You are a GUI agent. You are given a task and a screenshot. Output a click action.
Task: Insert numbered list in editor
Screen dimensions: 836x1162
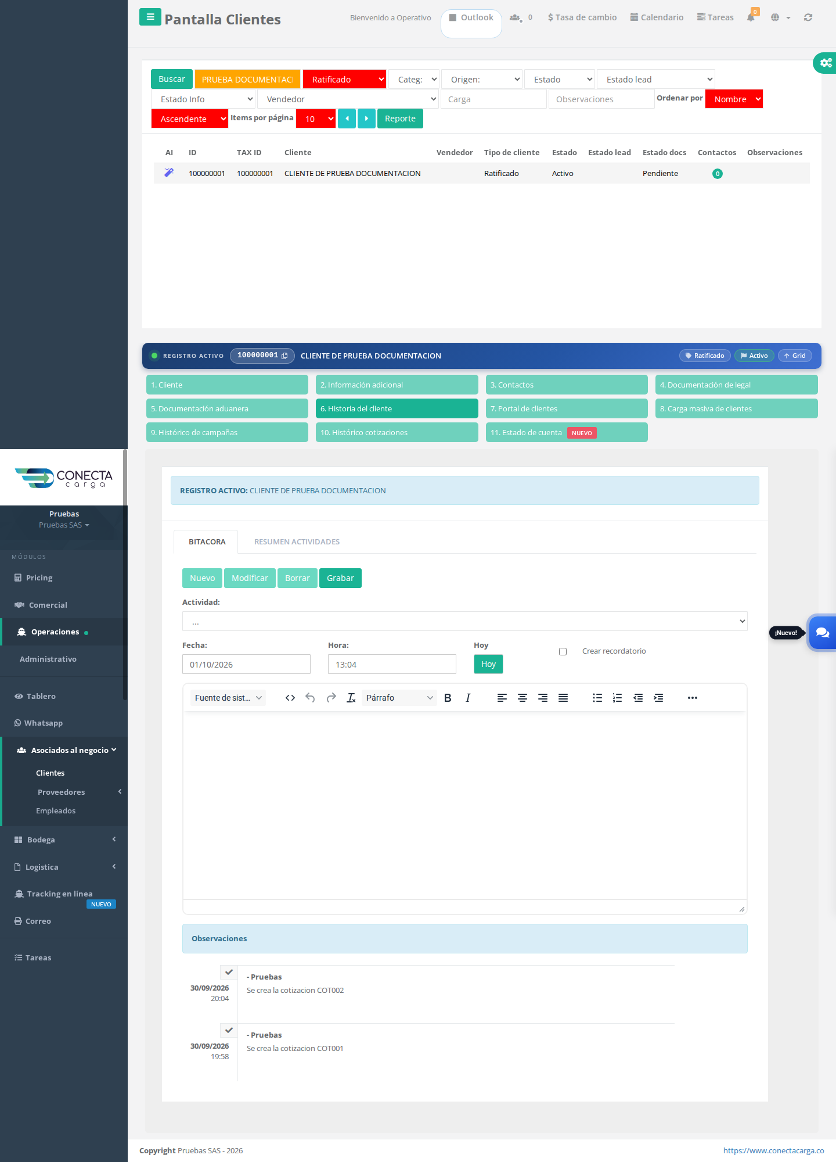pos(618,698)
